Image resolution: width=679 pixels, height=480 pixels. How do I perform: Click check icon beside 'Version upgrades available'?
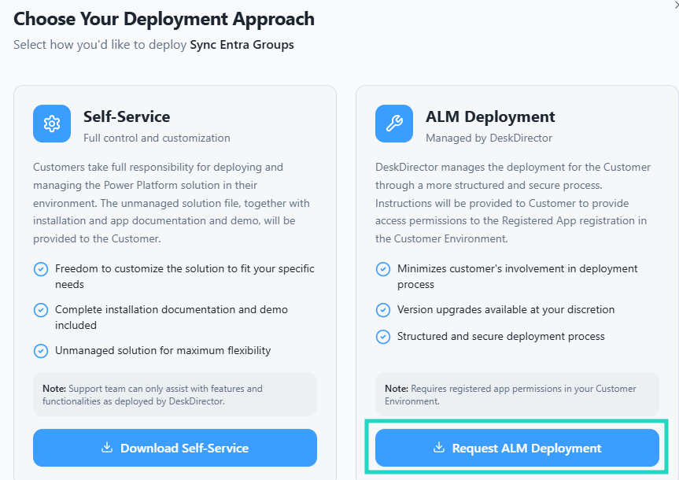tap(383, 310)
